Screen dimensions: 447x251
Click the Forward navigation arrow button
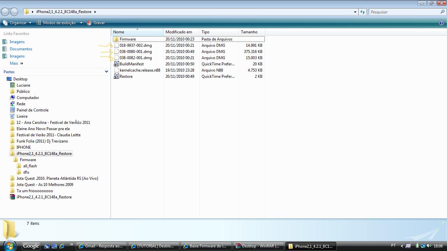coord(14,12)
